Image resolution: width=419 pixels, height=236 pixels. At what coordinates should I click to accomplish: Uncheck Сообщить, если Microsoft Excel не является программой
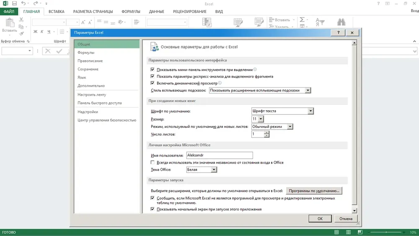click(153, 198)
